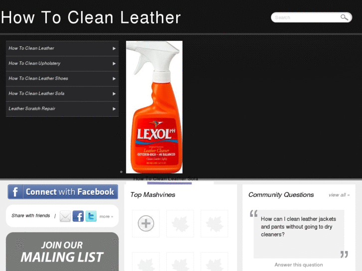Click the search magnifier icon
Image resolution: width=362 pixels, height=271 pixels.
tap(344, 17)
